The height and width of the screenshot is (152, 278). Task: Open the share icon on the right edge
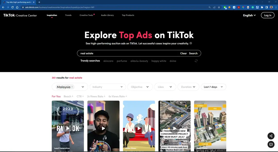(271, 136)
